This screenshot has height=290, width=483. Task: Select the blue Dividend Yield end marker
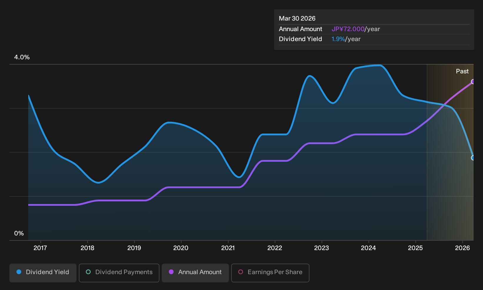(473, 158)
